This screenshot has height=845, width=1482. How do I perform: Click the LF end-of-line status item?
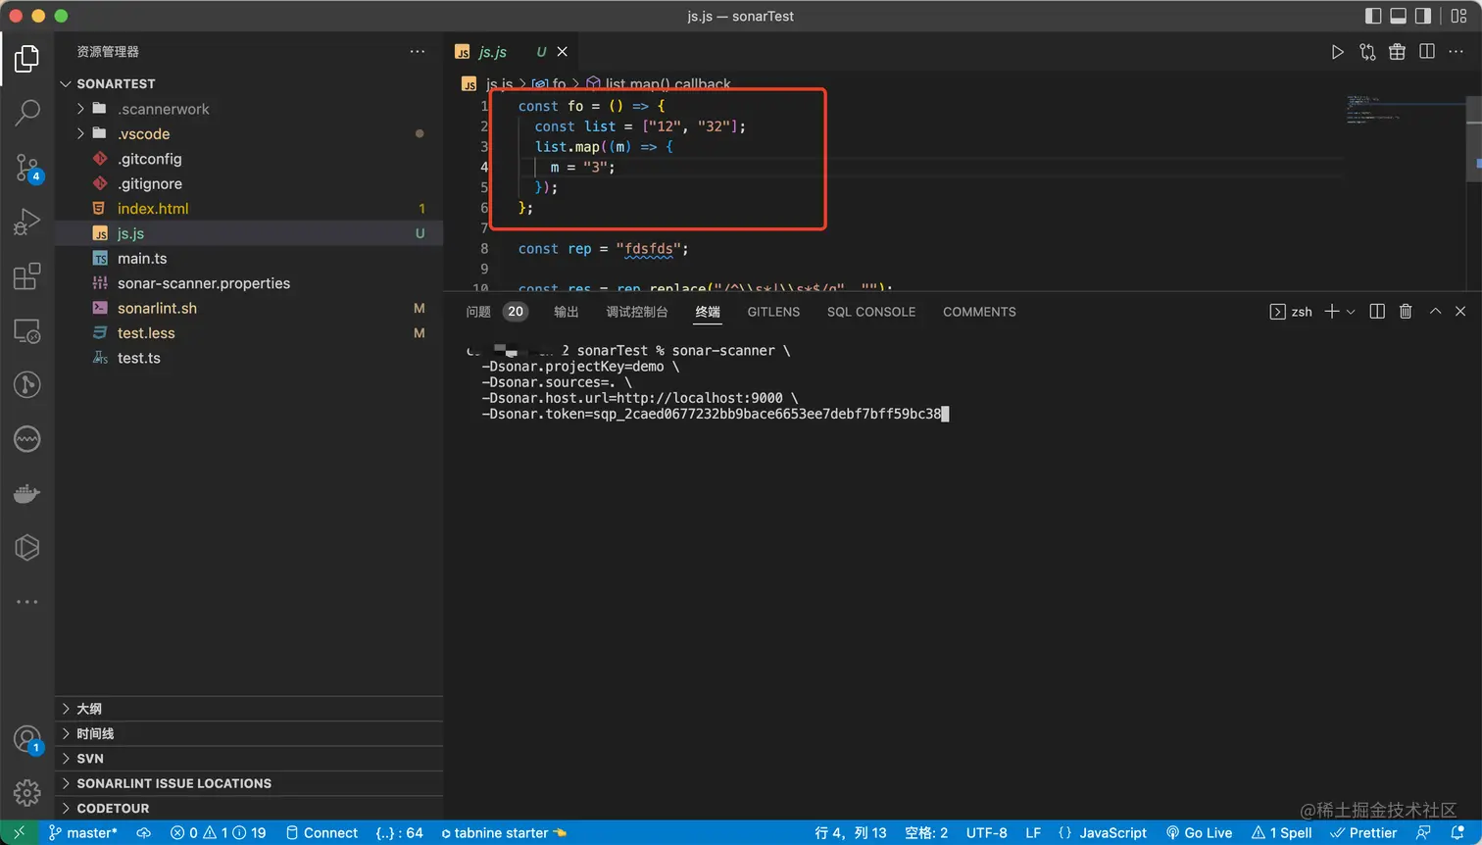[x=1033, y=832]
